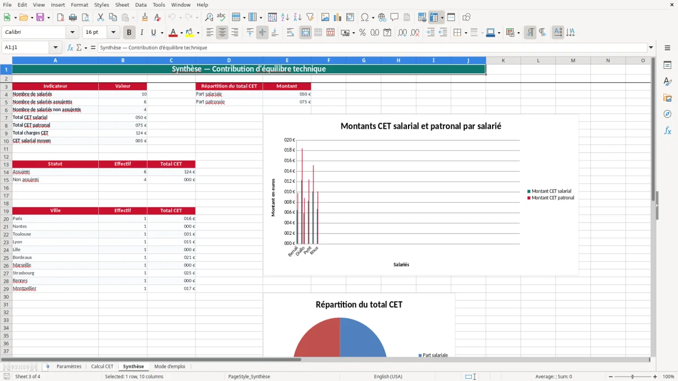Switch to the Mode d'emploi sheet tab

pyautogui.click(x=169, y=366)
